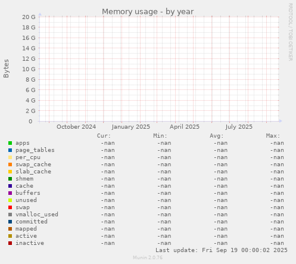The width and height of the screenshot is (296, 264).
Task: Click the Last update timestamp text
Action: click(222, 250)
